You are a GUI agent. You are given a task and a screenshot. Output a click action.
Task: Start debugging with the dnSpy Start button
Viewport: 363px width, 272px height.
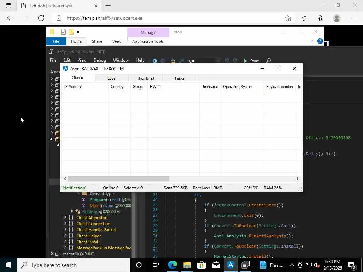pyautogui.click(x=251, y=61)
